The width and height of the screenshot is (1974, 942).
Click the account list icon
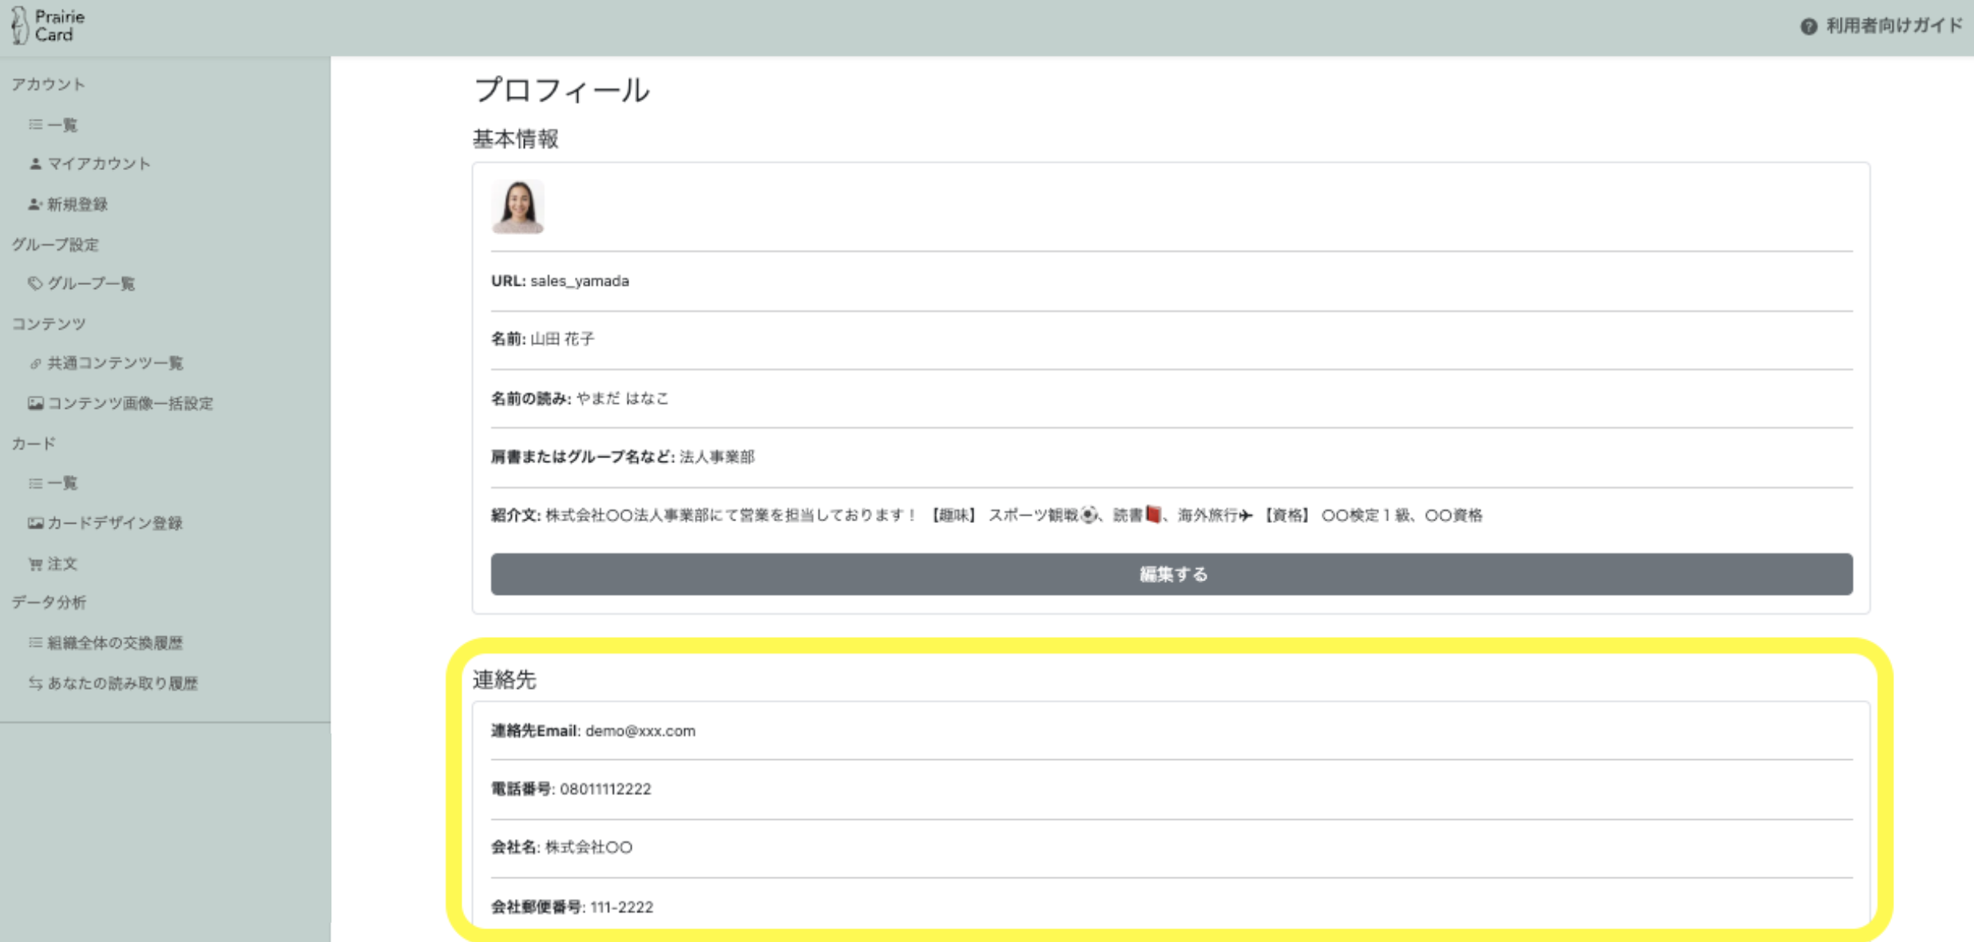tap(35, 125)
